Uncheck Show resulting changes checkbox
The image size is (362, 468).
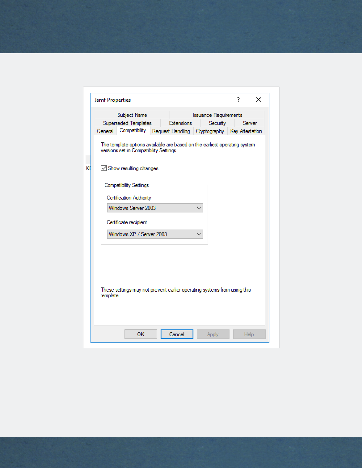[104, 168]
